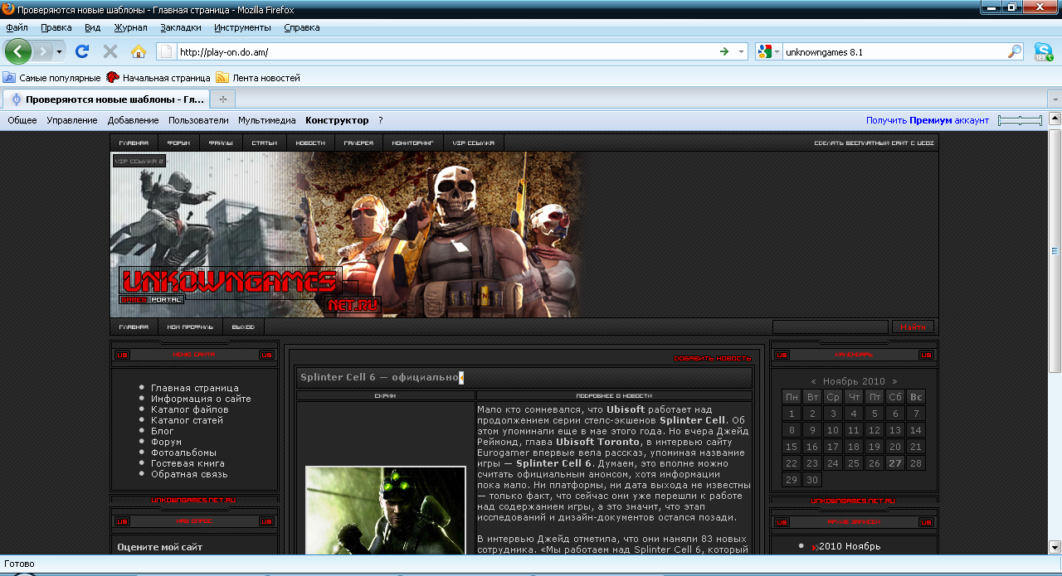Open the new tab plus button
1062x576 pixels.
coord(222,99)
